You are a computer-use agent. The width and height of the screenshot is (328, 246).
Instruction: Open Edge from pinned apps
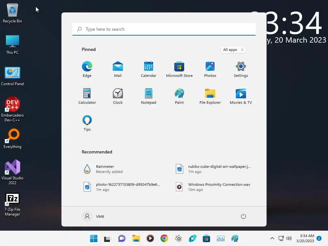[x=87, y=69]
